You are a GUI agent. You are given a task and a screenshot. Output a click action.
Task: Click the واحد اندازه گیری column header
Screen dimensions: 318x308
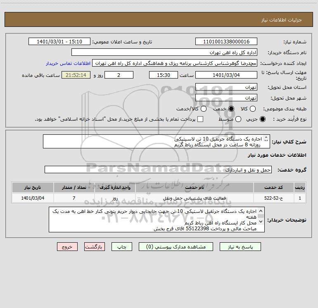(x=115, y=187)
